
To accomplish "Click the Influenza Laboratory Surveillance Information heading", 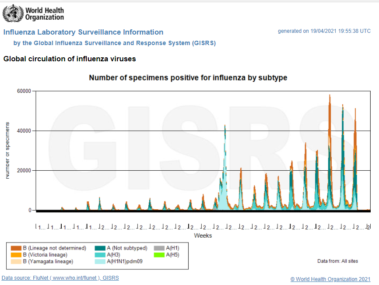I will click(83, 32).
